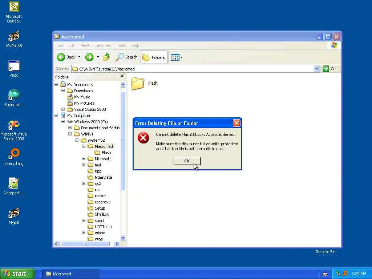Expand Documents and Settings tree node

click(x=70, y=128)
